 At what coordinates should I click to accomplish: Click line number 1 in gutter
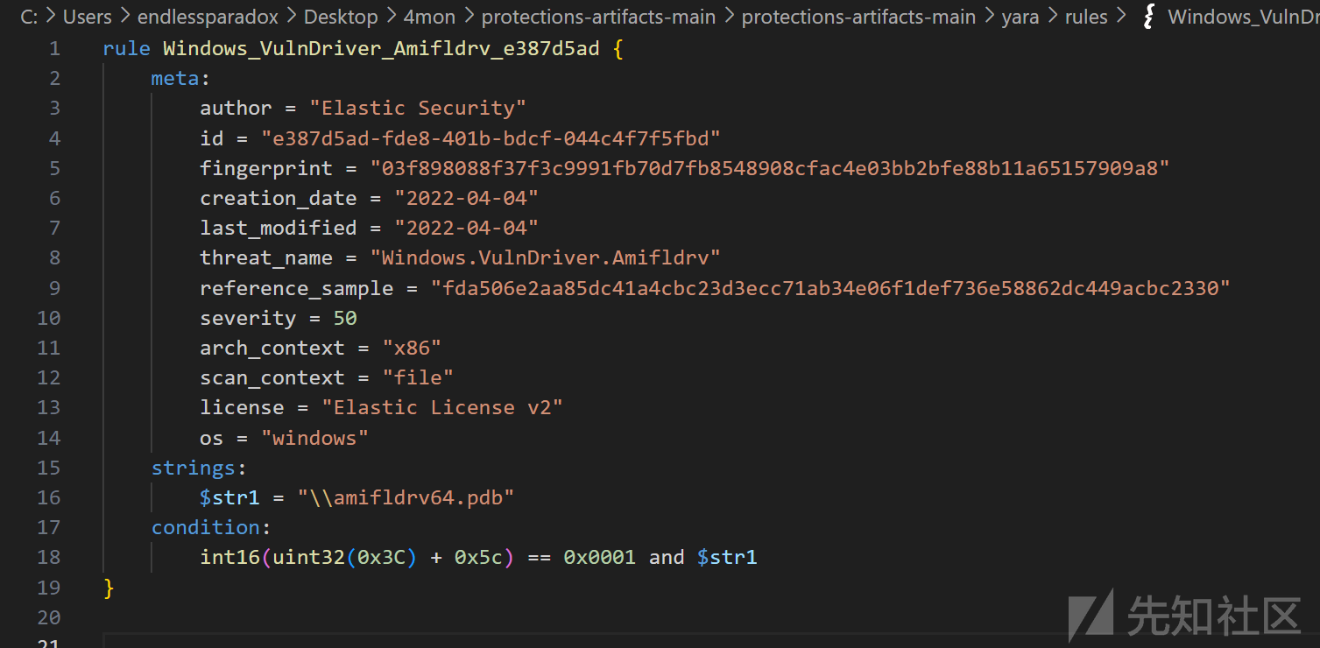55,49
